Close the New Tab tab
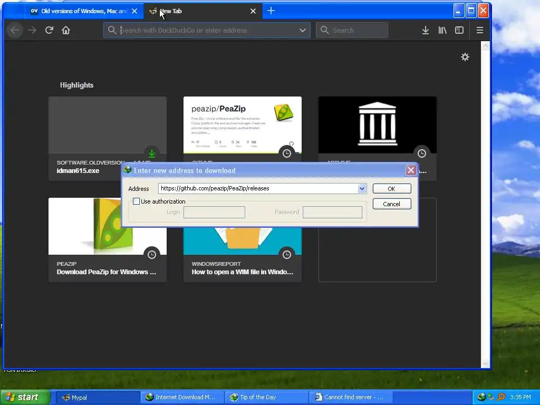Image resolution: width=540 pixels, height=405 pixels. pyautogui.click(x=253, y=11)
